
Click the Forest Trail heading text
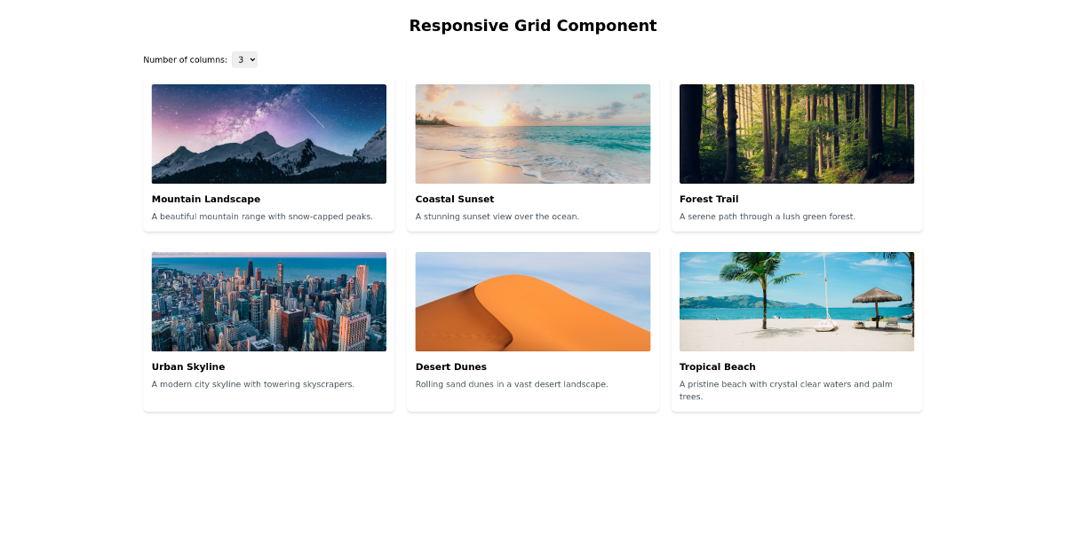709,199
